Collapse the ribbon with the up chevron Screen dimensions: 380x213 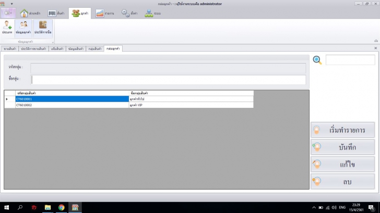point(376,41)
